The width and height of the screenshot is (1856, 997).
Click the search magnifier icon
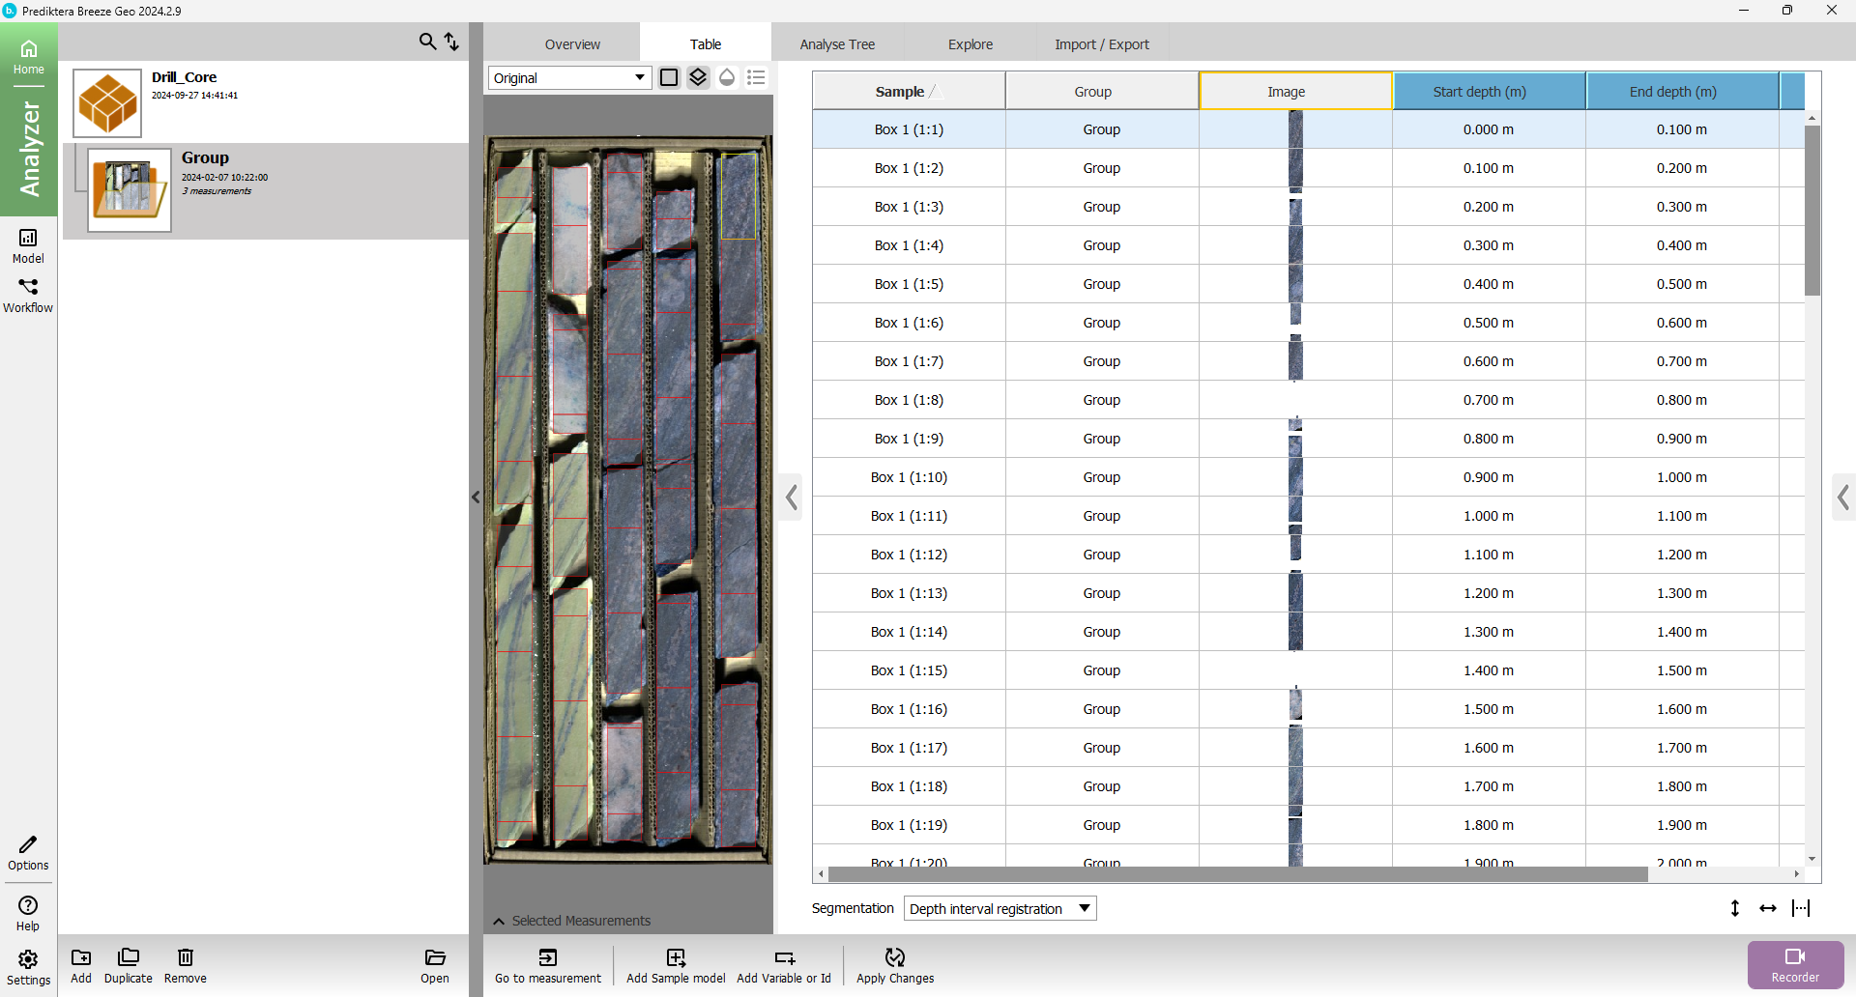point(426,42)
